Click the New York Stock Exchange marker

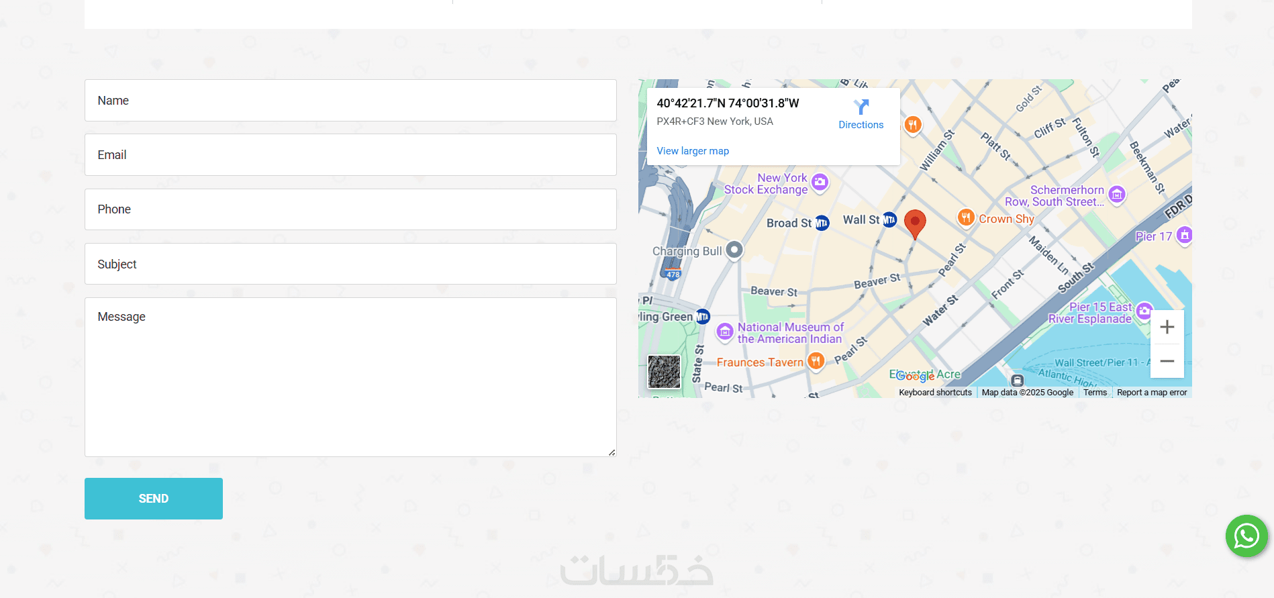tap(820, 182)
